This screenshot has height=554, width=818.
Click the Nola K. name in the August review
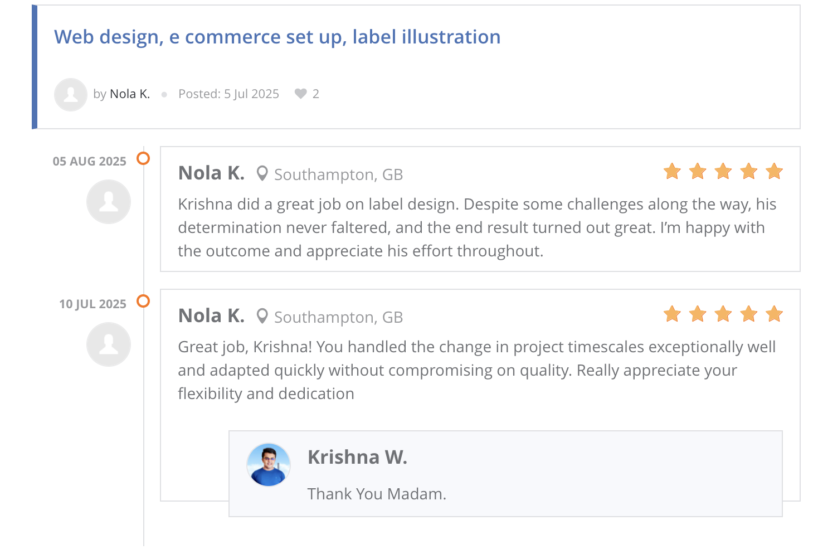pos(211,173)
